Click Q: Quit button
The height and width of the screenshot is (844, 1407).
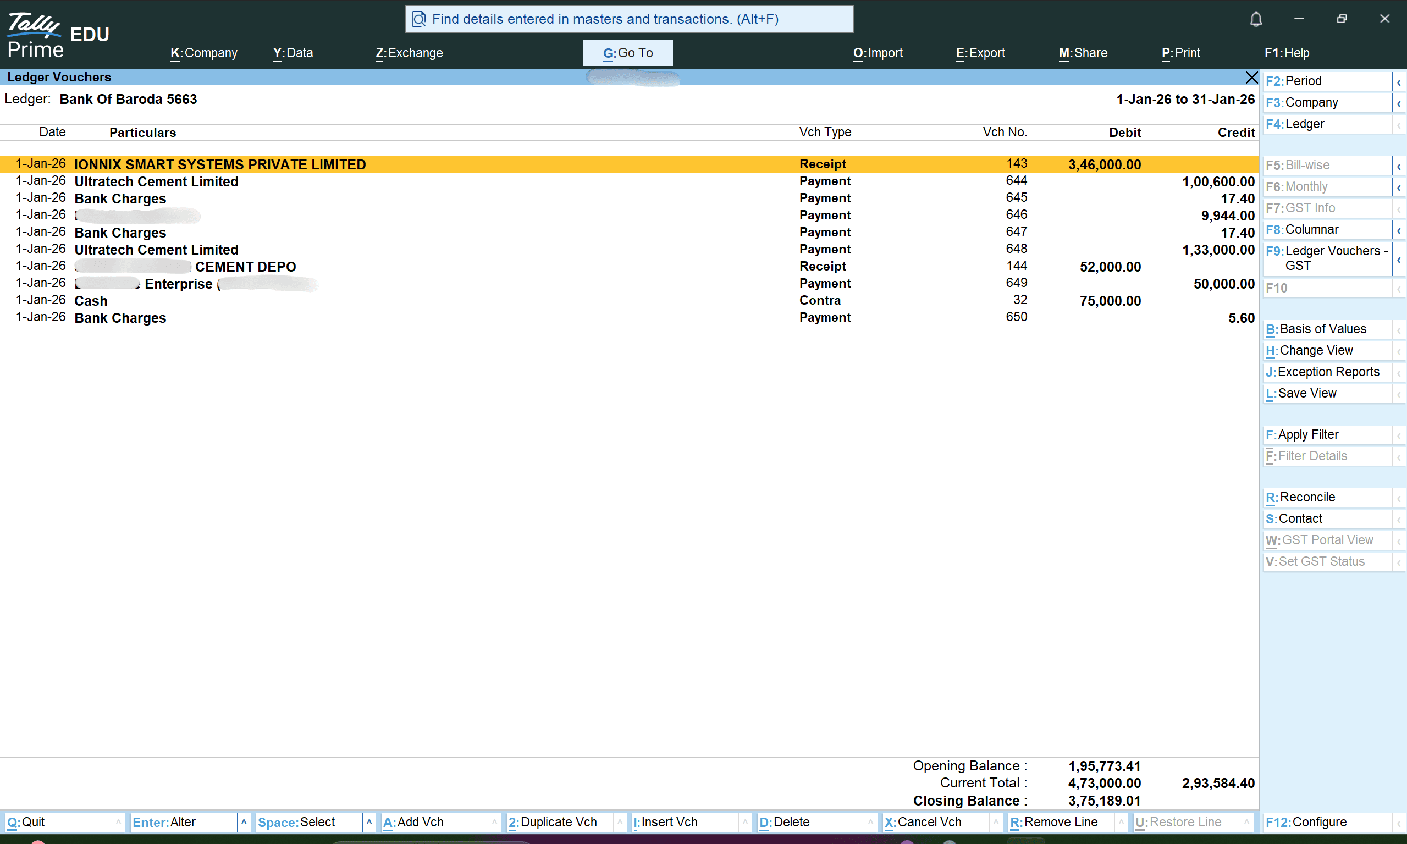58,822
